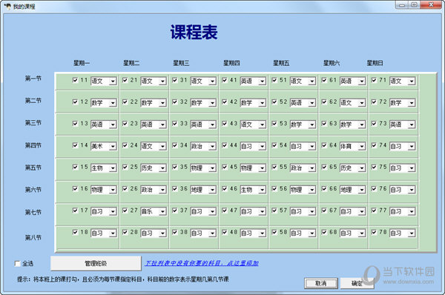Expand subject dropdown for period 73

412,125
